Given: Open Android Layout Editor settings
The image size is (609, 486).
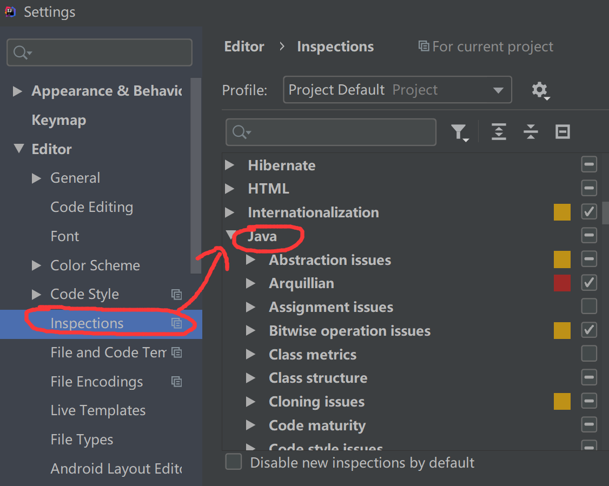Looking at the screenshot, I should point(116,469).
